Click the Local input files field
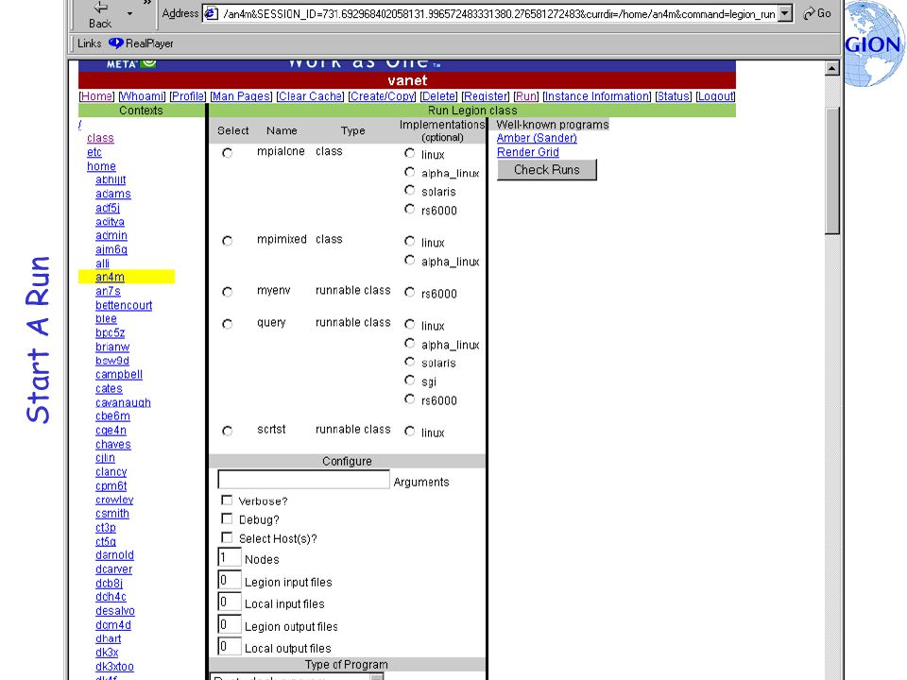This screenshot has height=680, width=907. tap(229, 602)
